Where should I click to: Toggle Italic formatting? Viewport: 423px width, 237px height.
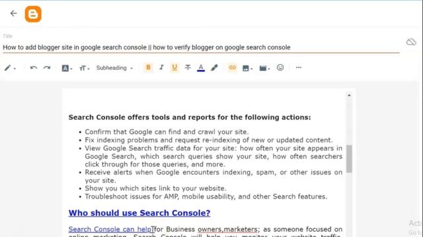tap(161, 67)
